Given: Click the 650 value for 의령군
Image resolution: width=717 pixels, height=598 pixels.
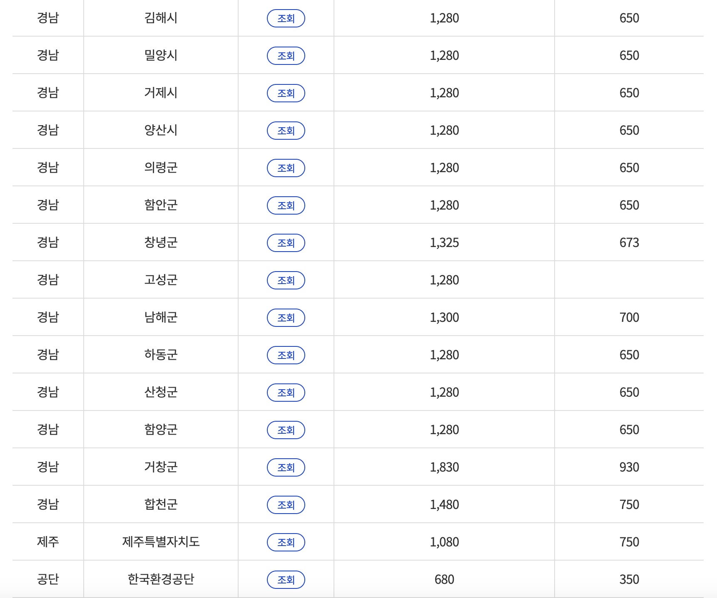Looking at the screenshot, I should pyautogui.click(x=629, y=168).
